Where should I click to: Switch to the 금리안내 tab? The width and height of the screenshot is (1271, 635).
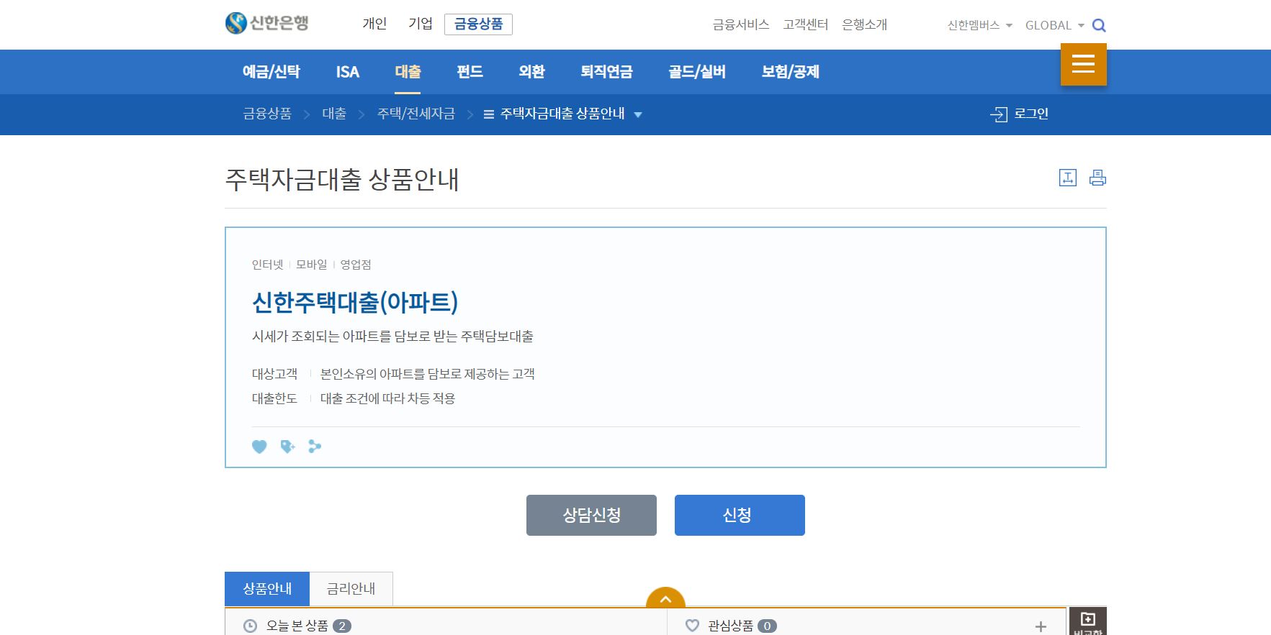pyautogui.click(x=351, y=589)
